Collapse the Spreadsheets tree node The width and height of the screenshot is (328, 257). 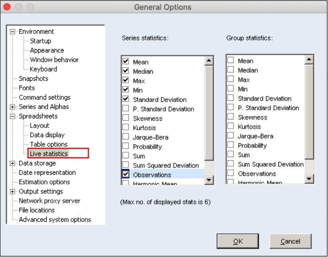14,116
